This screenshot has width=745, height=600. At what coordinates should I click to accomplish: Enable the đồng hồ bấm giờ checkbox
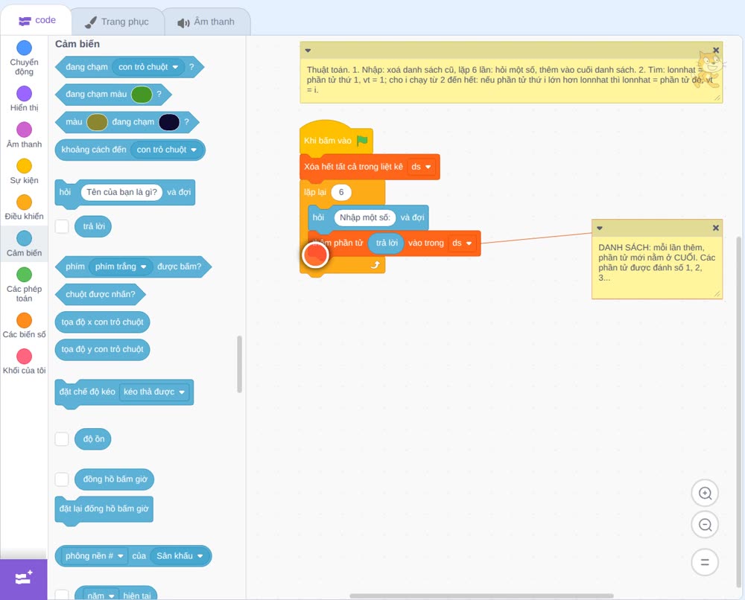(62, 479)
